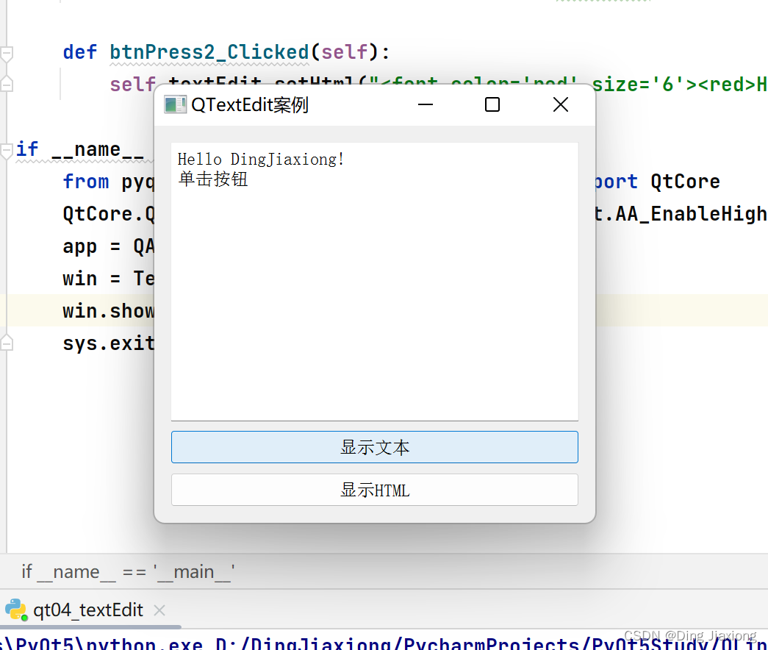Click the 显示HTML button

click(x=375, y=490)
